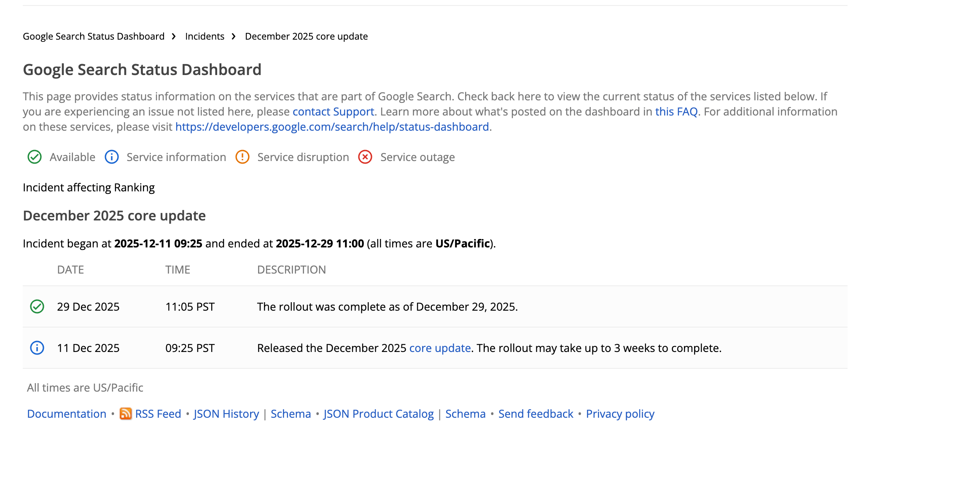Expand the breadcrumb chevron after Google Search Status Dashboard

pyautogui.click(x=173, y=36)
